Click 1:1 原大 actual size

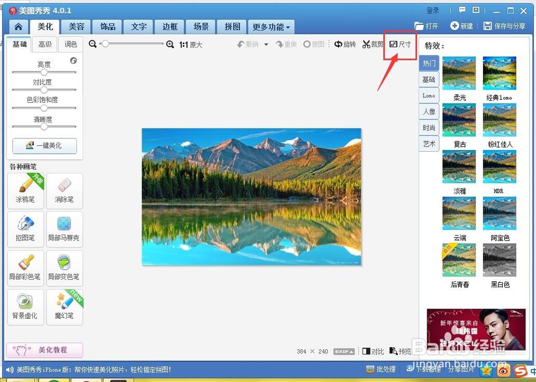tap(191, 45)
